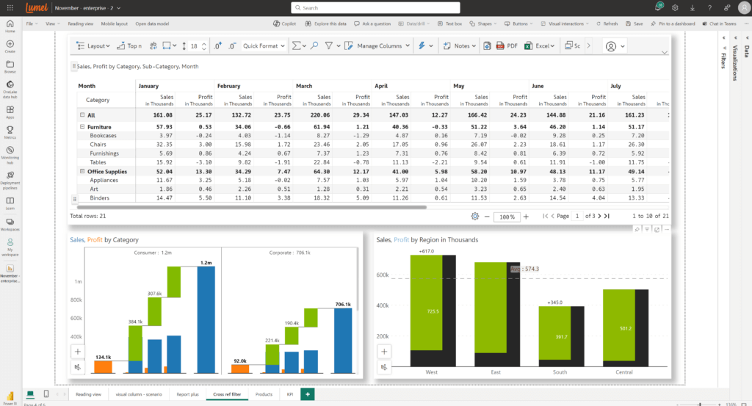Open Apps in left sidebar
This screenshot has width=752, height=406.
[x=10, y=112]
